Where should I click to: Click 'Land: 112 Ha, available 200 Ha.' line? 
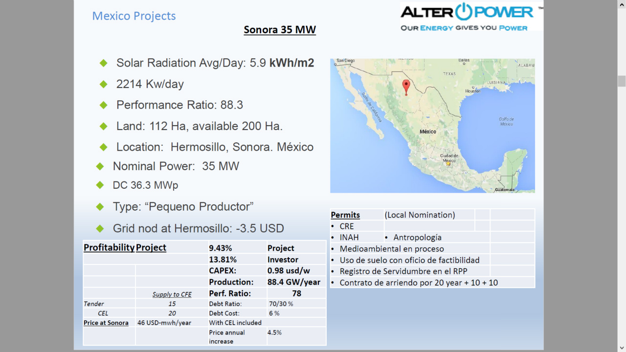coord(200,126)
